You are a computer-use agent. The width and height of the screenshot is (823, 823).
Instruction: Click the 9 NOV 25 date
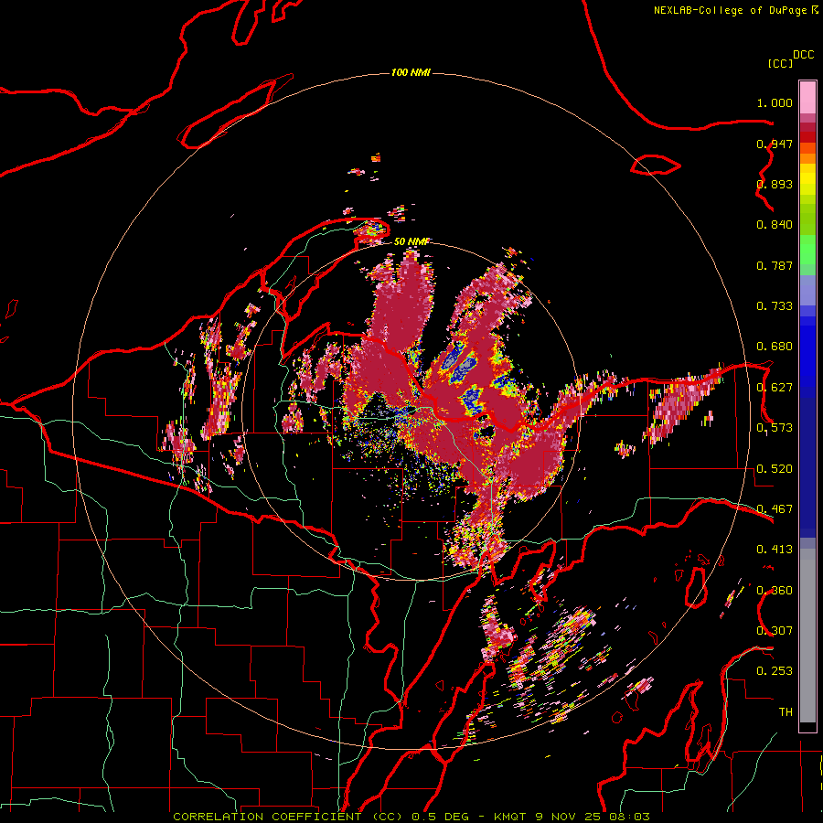coord(570,817)
